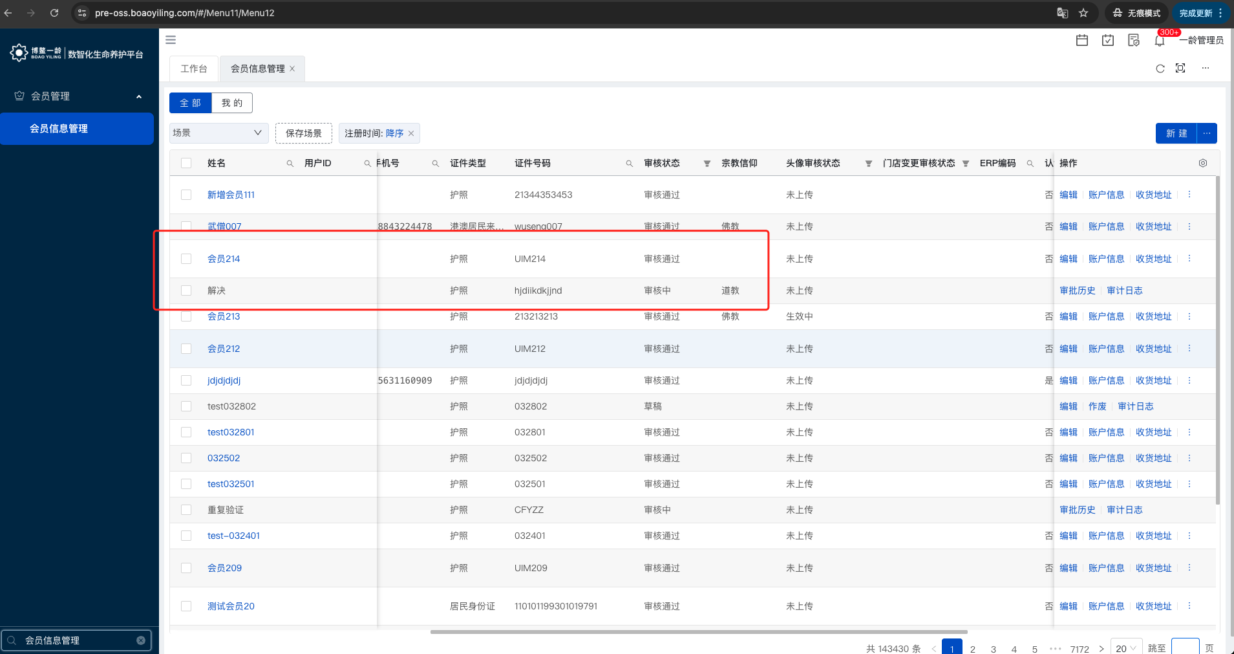Open the calendar check task icon
This screenshot has height=654, width=1234.
[1108, 40]
